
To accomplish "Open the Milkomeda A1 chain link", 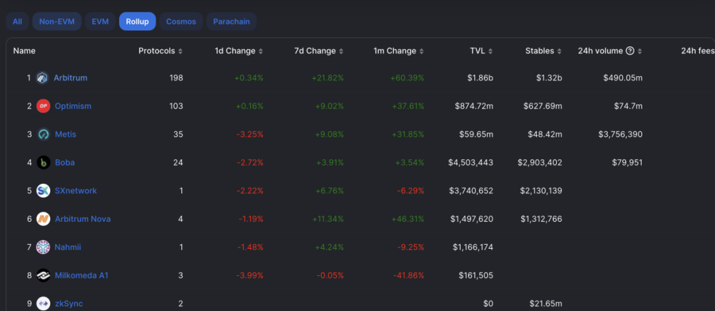I will coord(81,275).
